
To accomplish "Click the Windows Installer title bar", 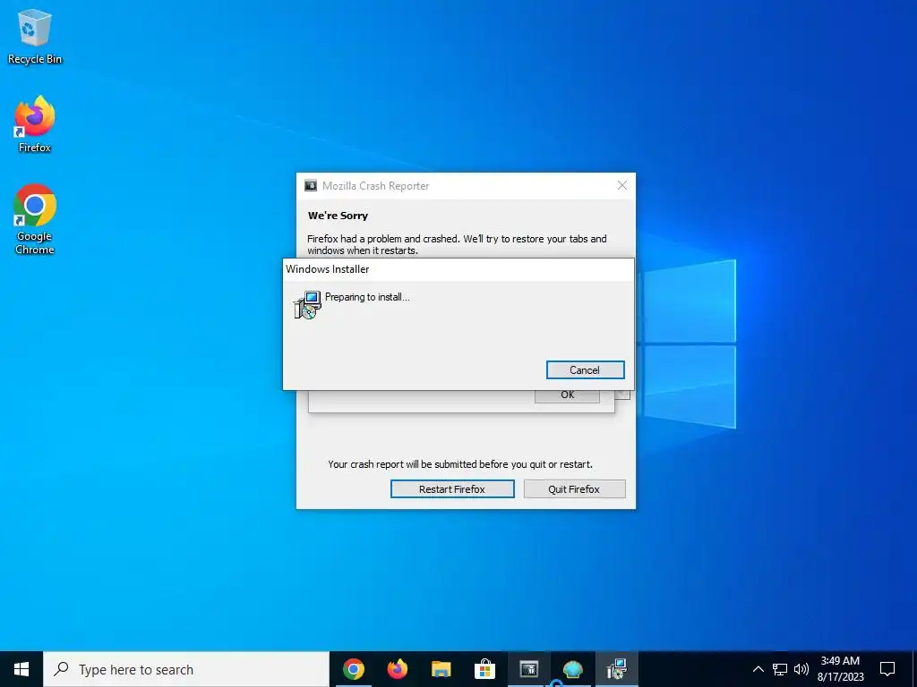I will [x=458, y=269].
